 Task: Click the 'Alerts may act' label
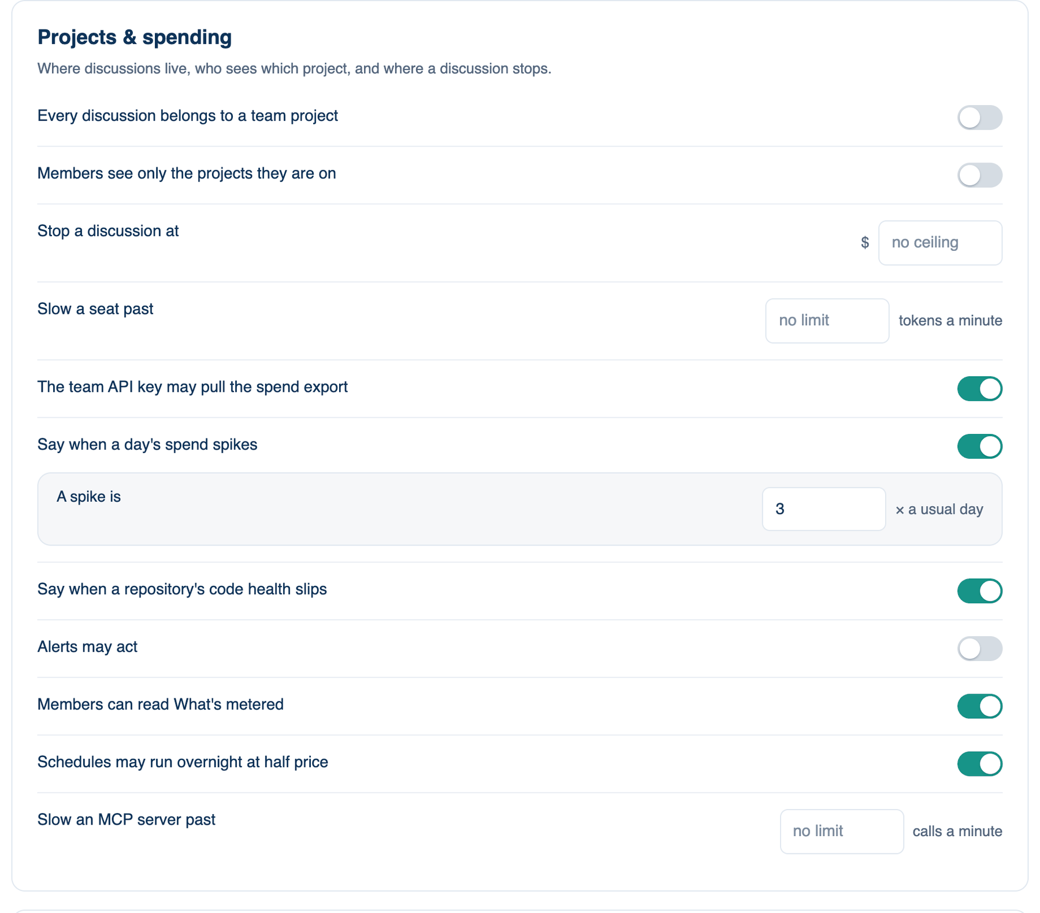point(87,647)
